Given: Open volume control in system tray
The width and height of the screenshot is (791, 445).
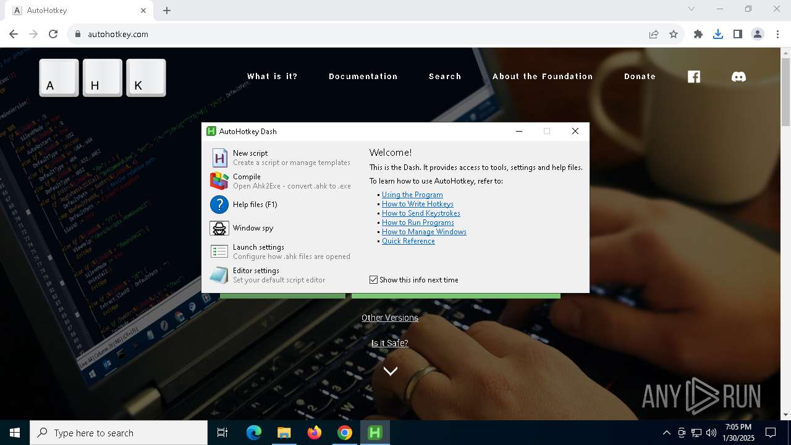Looking at the screenshot, I should tap(711, 433).
